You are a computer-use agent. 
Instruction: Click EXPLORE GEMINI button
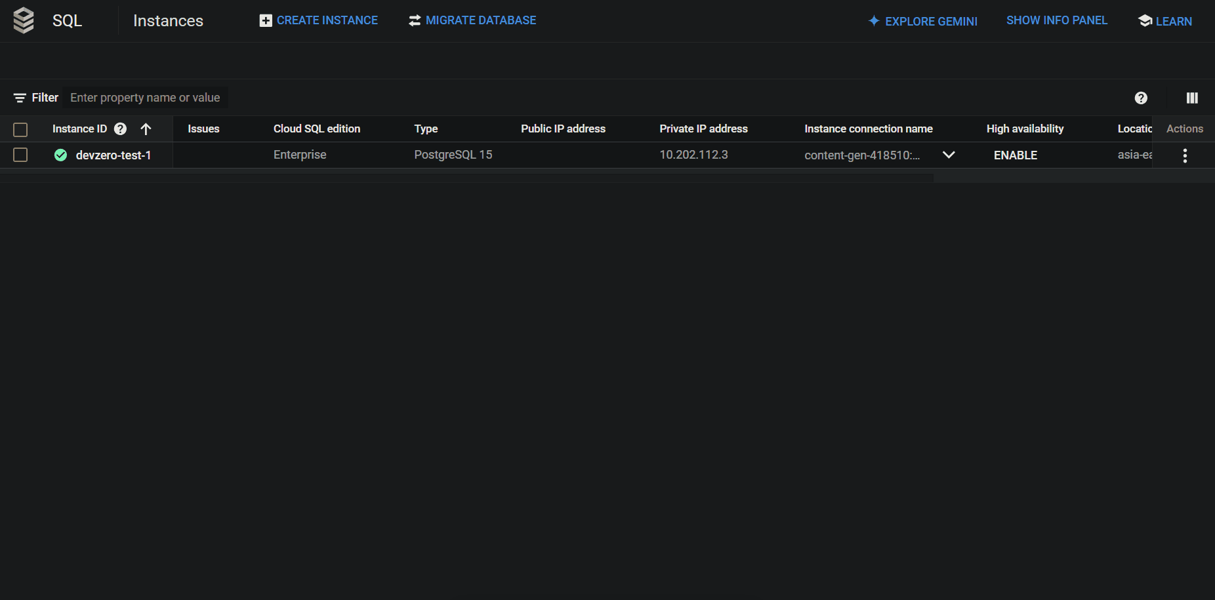coord(923,21)
